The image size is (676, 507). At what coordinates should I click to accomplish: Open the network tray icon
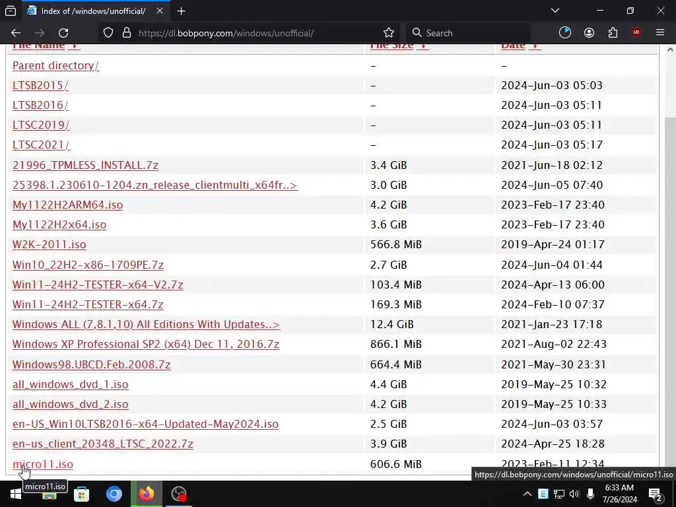pos(558,494)
